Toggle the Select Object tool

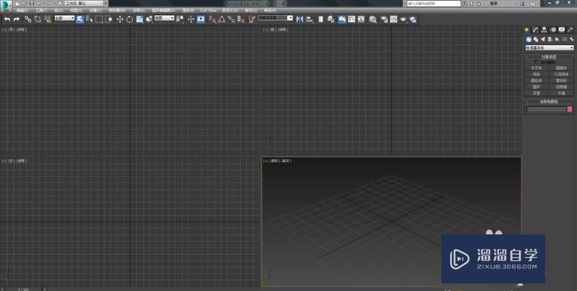point(80,19)
